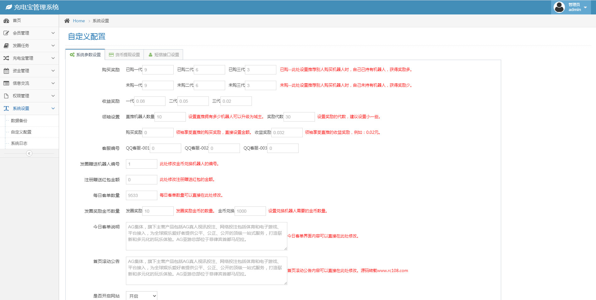Open 系统日志 in the sidebar
The width and height of the screenshot is (596, 300).
pos(19,143)
